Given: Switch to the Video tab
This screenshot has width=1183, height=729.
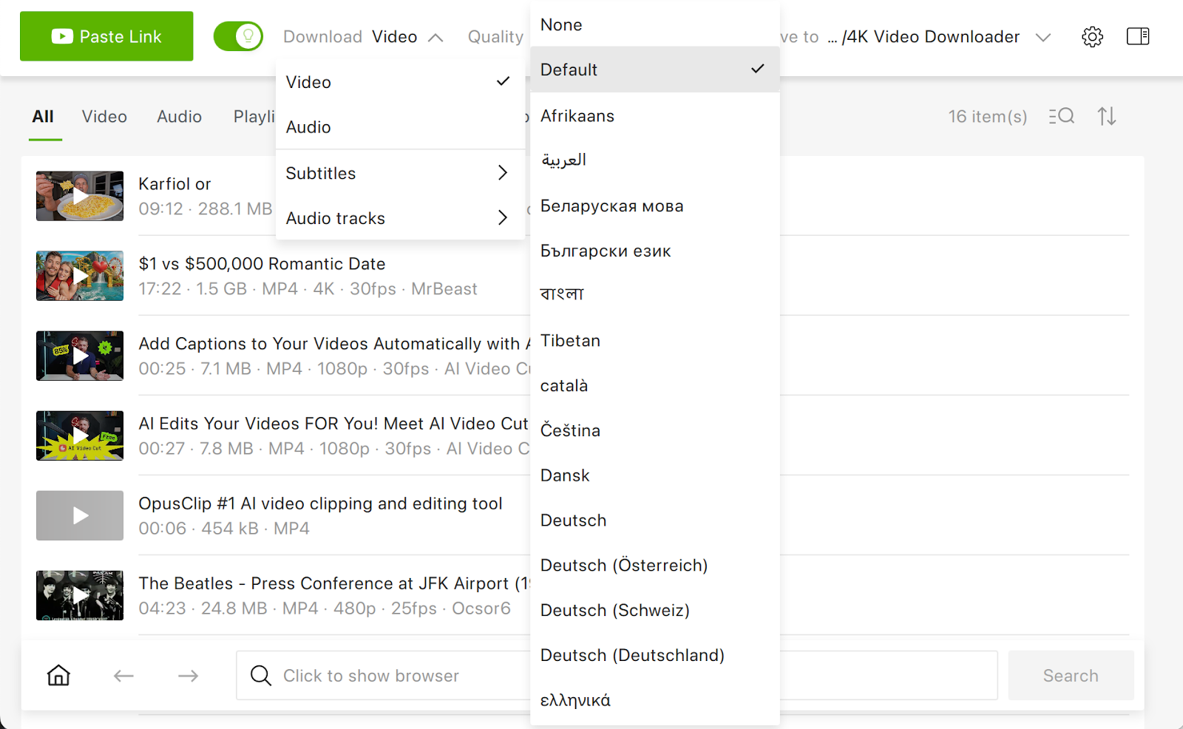Looking at the screenshot, I should tap(104, 117).
